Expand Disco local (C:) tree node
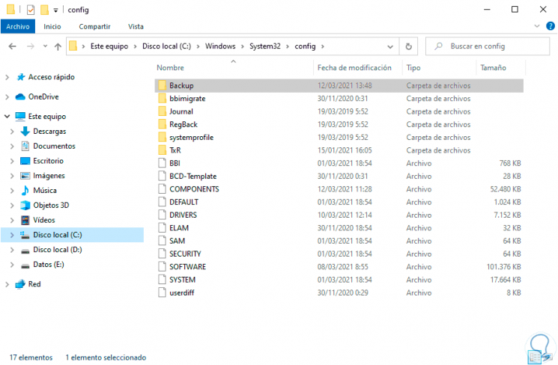Viewport: 558px width, 365px height. click(12, 235)
